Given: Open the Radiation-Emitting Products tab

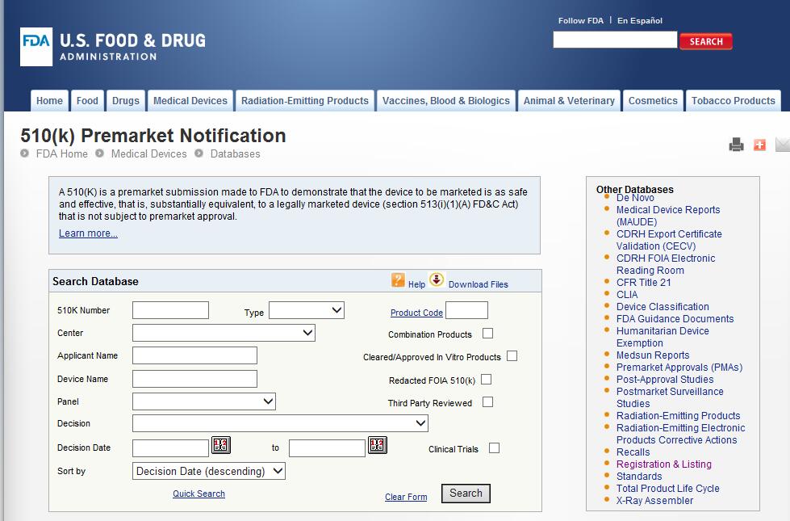Looking at the screenshot, I should click(x=305, y=101).
